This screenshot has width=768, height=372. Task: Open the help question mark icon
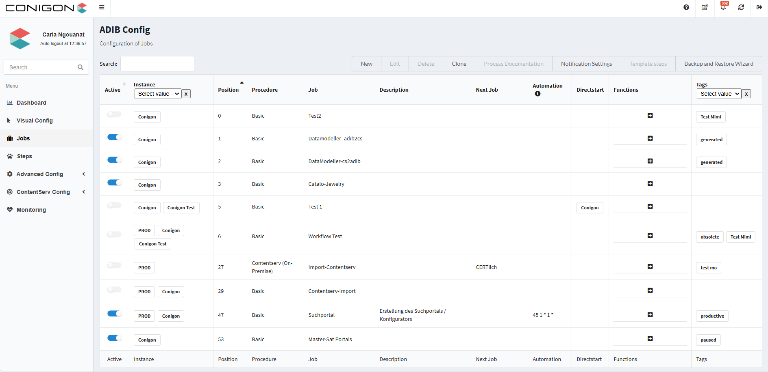[x=686, y=7]
